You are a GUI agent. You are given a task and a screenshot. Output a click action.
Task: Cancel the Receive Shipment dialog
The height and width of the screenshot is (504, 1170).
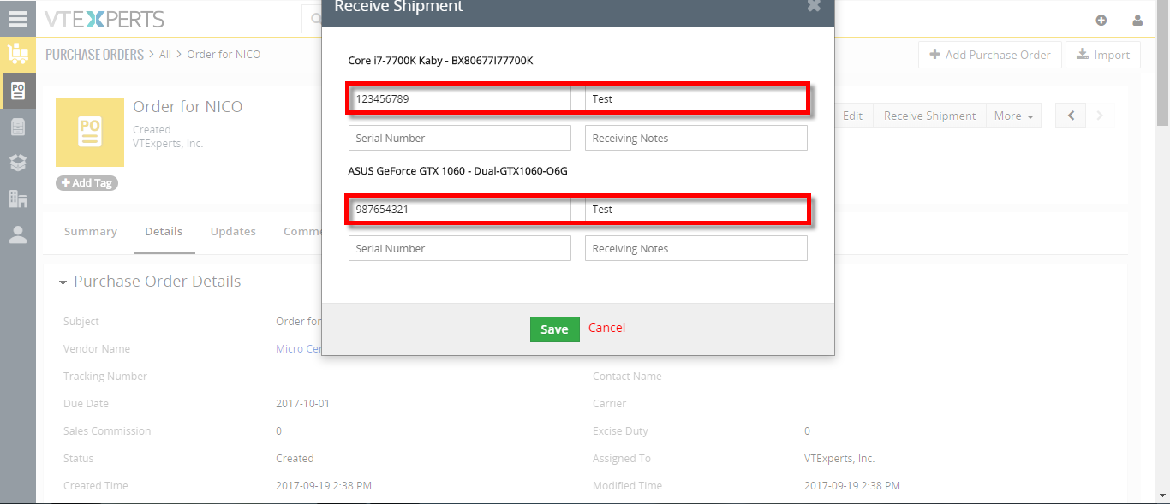coord(606,328)
